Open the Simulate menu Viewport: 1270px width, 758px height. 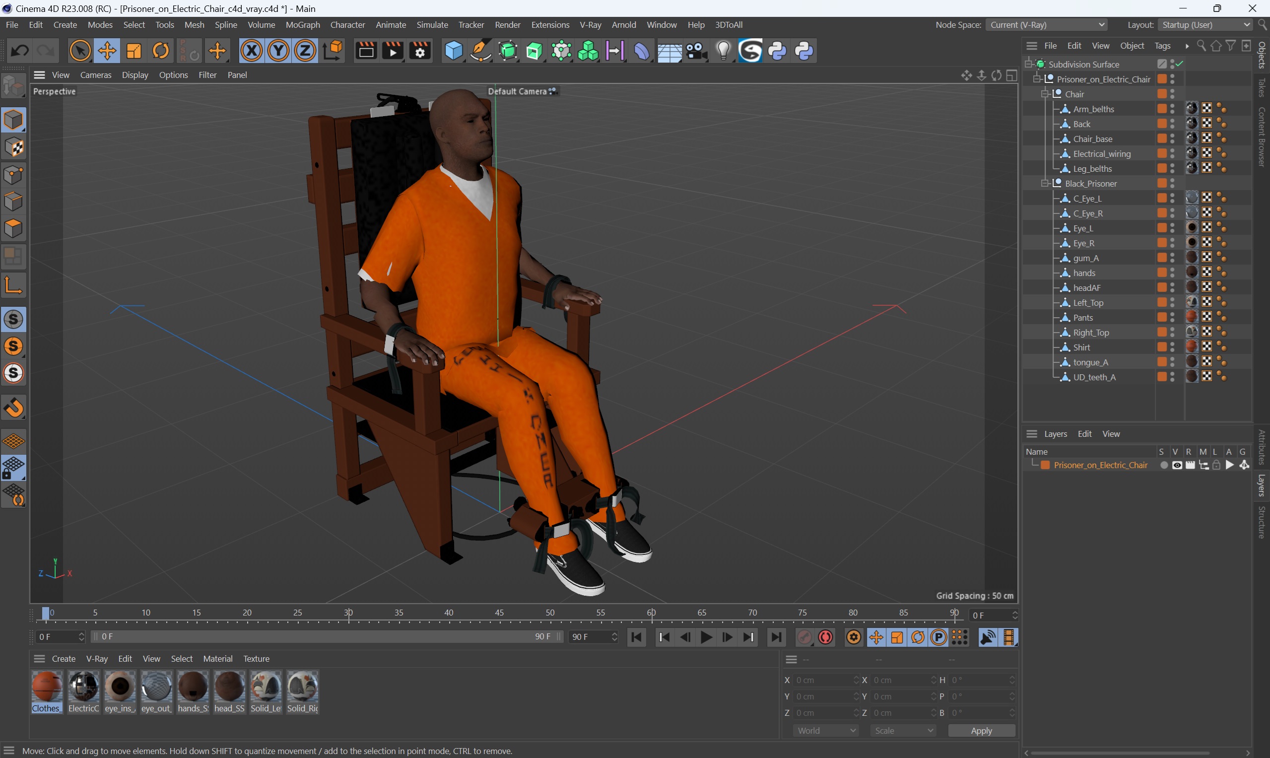pos(432,24)
